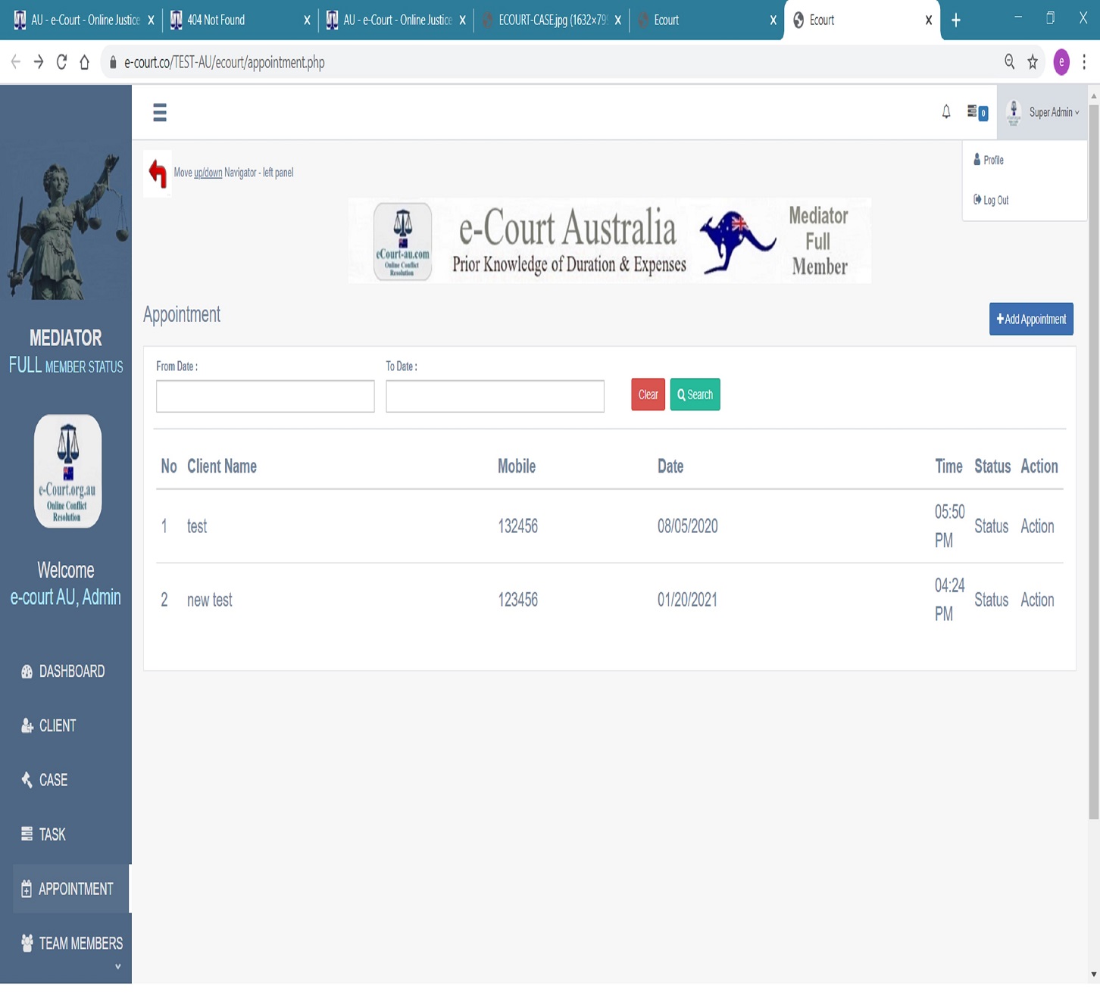Click the hamburger menu icon
The height and width of the screenshot is (995, 1100).
(x=159, y=113)
